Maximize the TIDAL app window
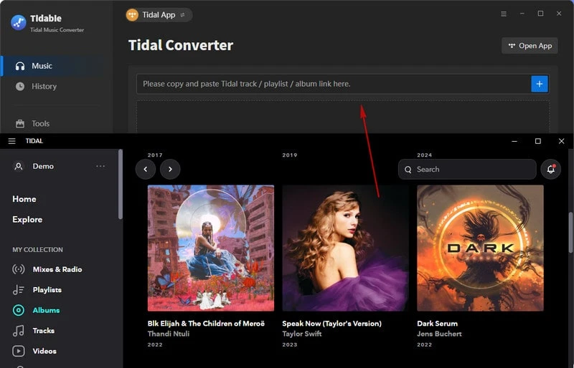 pos(537,141)
